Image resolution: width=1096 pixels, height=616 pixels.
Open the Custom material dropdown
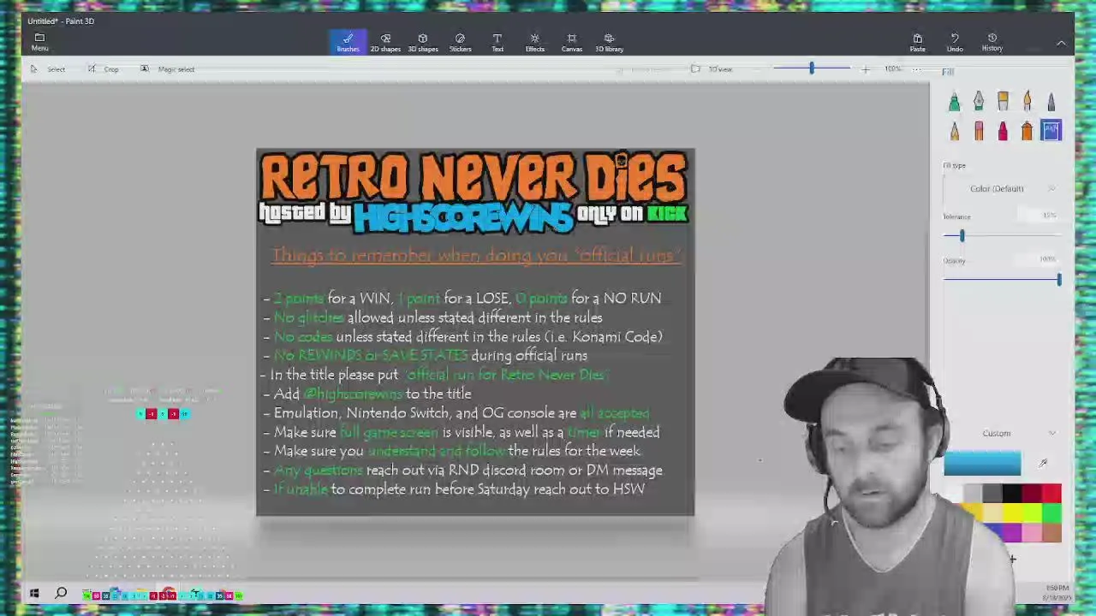(x=1002, y=433)
